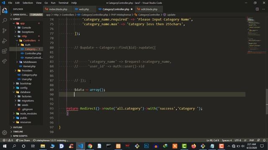Collapse the LARA7 project section
This screenshot has height=150, width=268.
pyautogui.click(x=17, y=19)
